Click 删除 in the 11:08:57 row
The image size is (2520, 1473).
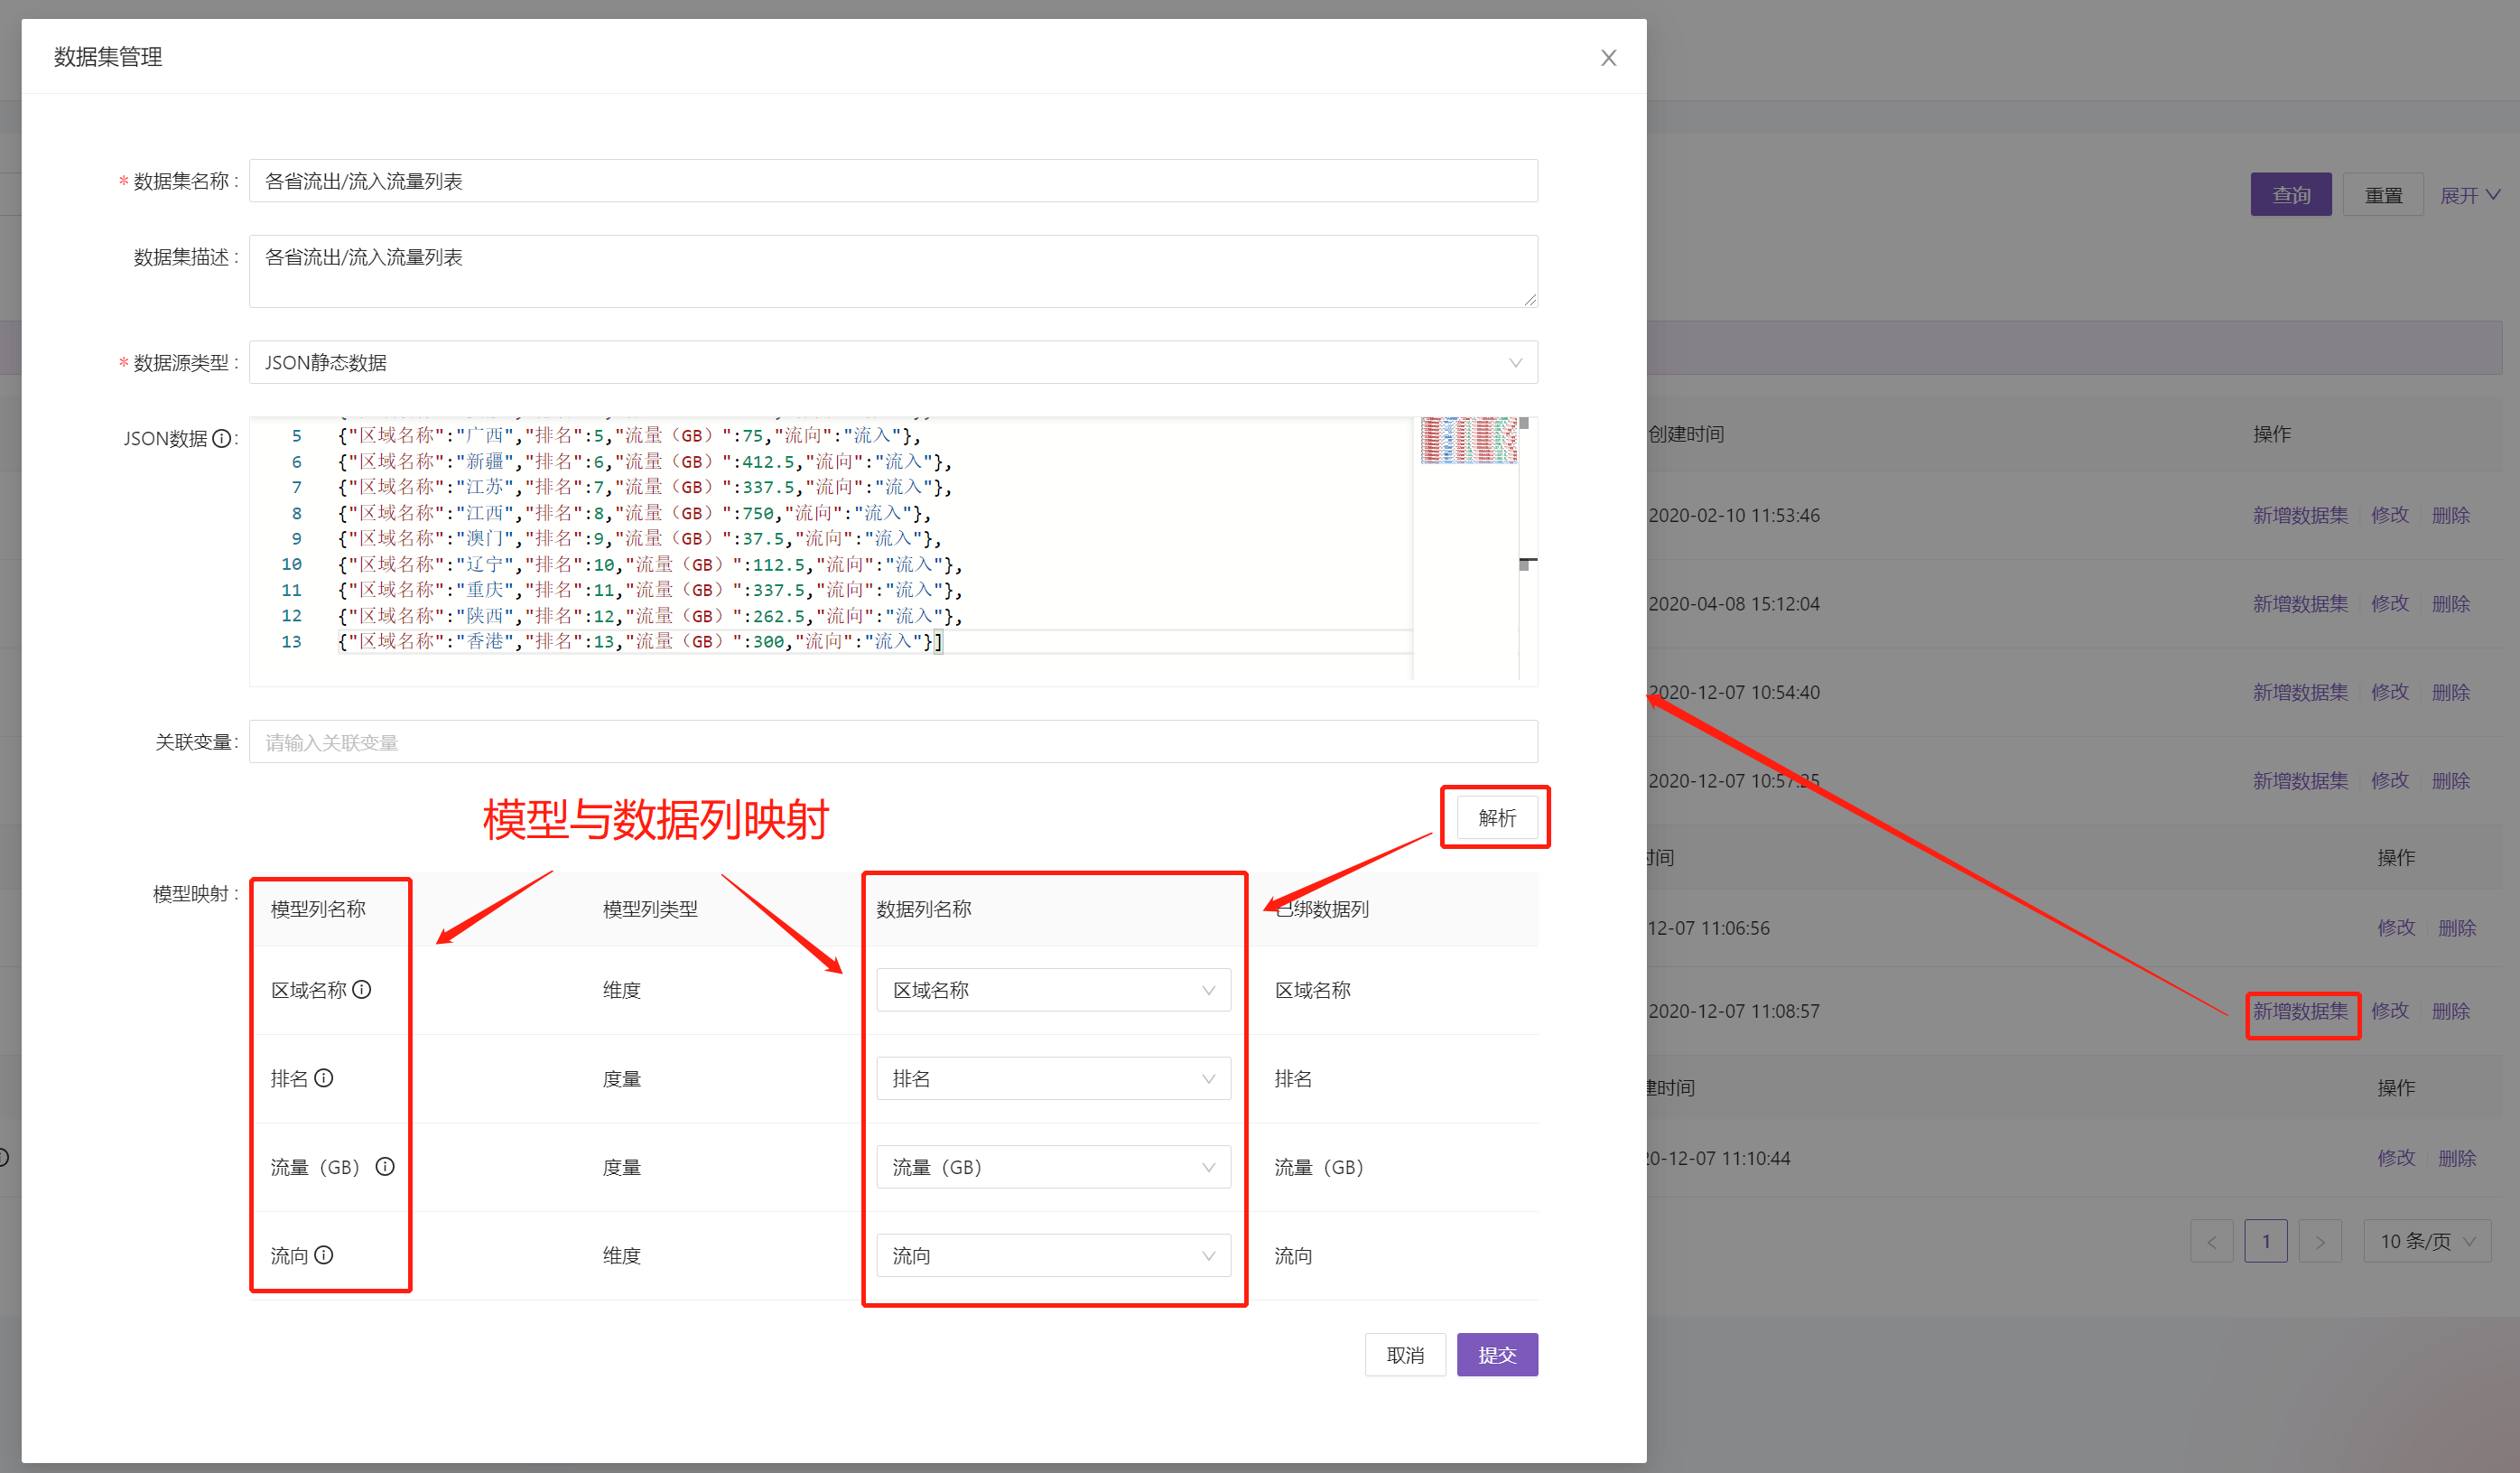click(2451, 1011)
